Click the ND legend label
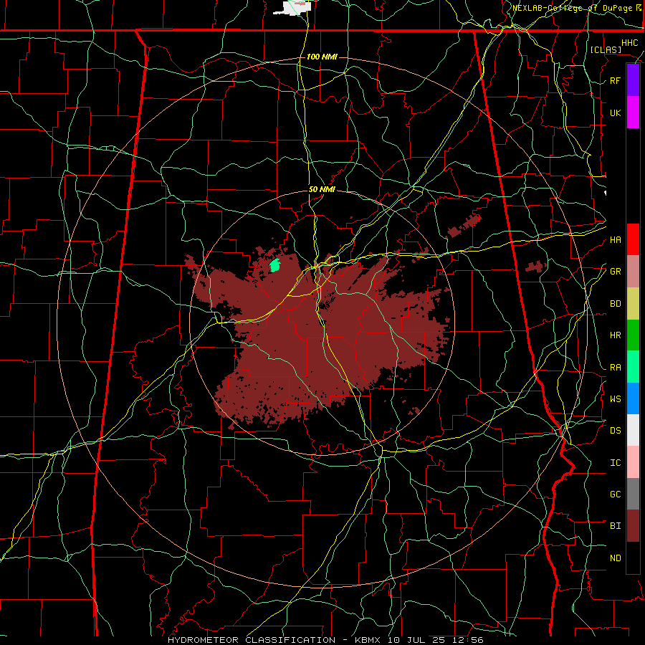The width and height of the screenshot is (645, 645). click(x=615, y=558)
